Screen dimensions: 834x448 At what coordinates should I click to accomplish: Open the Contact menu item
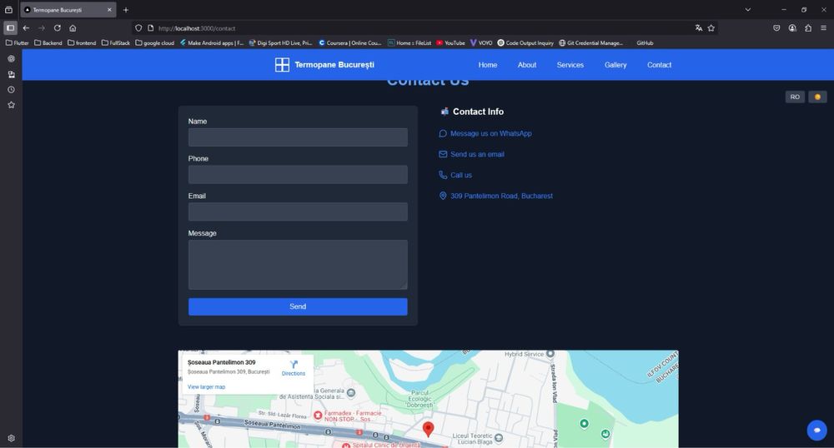tap(659, 65)
